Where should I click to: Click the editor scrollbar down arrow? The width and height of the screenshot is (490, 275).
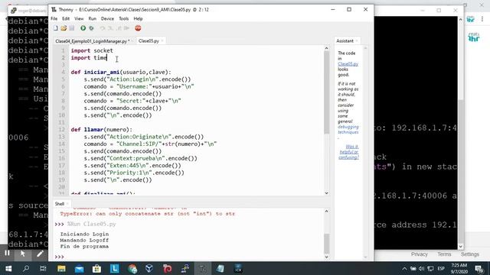tap(327, 193)
